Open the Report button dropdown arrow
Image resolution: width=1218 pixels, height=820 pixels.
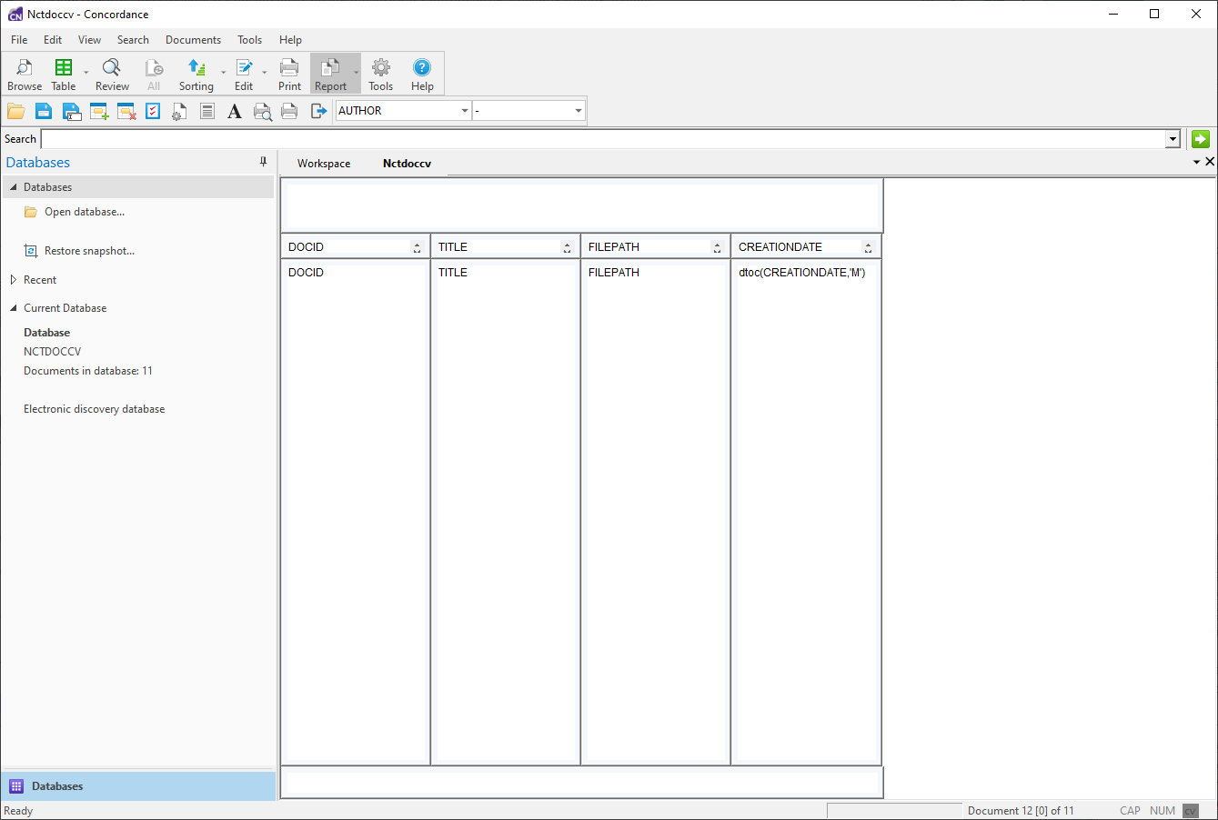point(357,73)
